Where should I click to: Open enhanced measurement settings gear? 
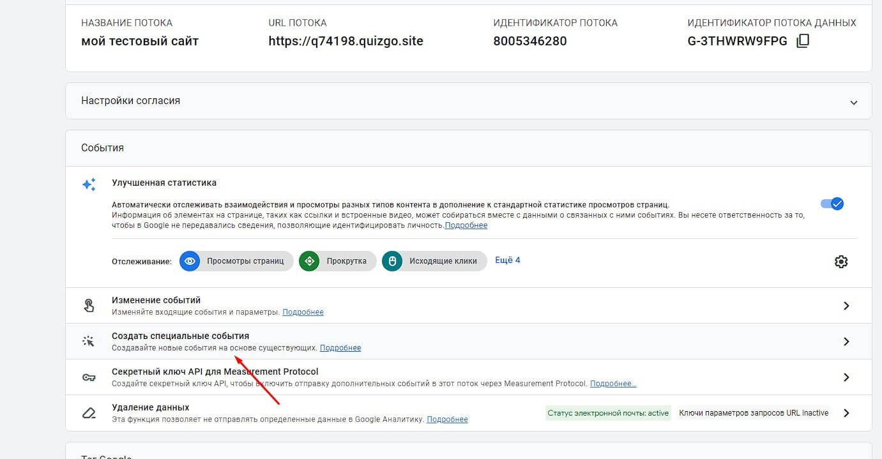pyautogui.click(x=840, y=262)
